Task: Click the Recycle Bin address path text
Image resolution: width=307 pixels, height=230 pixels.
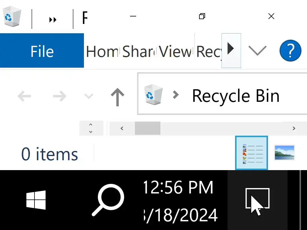Action: click(x=236, y=96)
